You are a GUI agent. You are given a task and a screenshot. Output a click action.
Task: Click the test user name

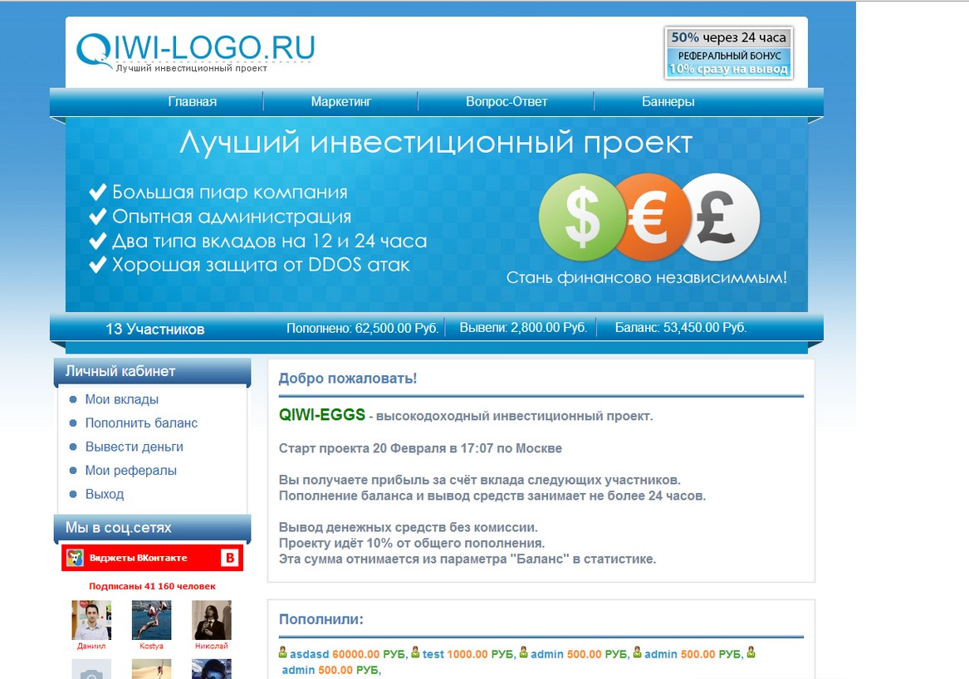coord(433,654)
